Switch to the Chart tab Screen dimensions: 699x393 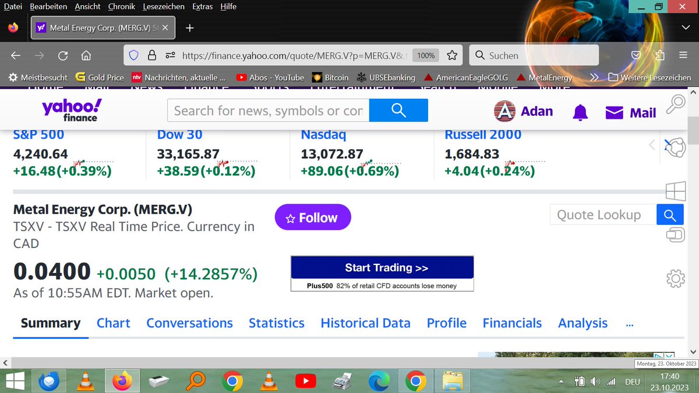click(x=114, y=323)
